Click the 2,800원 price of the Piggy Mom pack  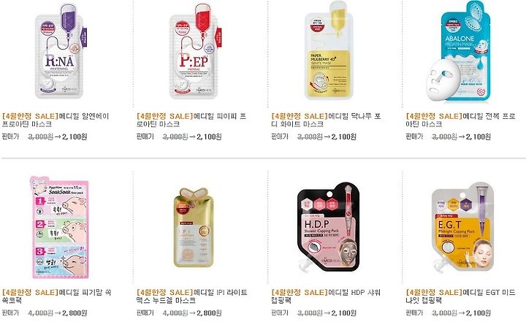tap(75, 313)
